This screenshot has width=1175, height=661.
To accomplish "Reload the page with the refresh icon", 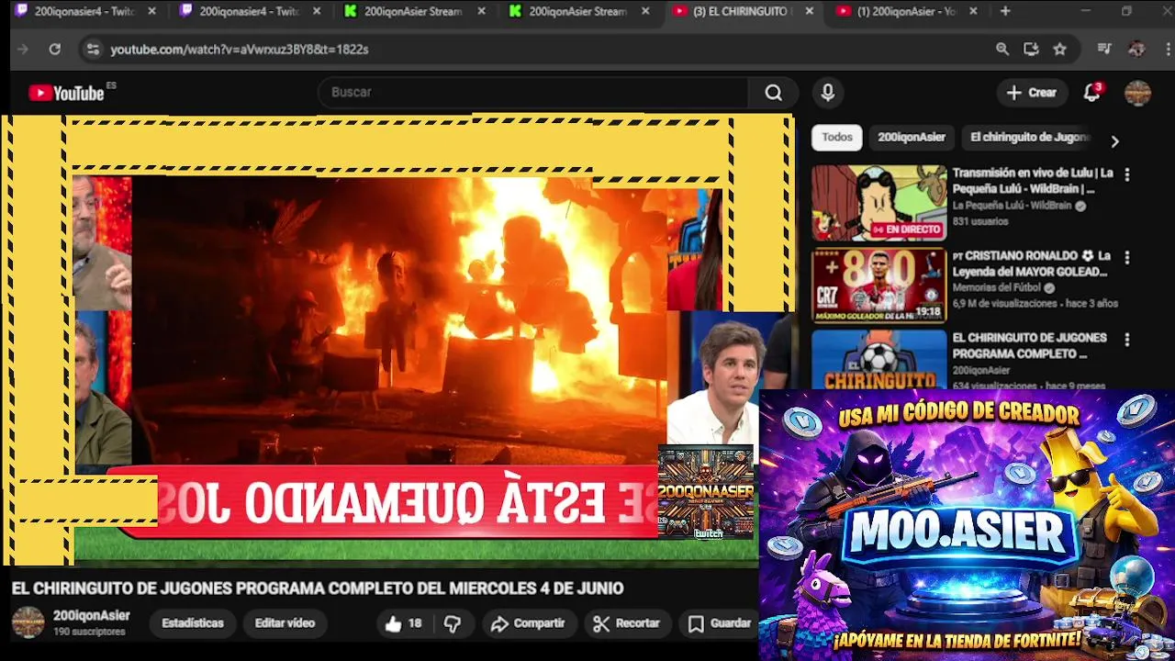I will [54, 50].
